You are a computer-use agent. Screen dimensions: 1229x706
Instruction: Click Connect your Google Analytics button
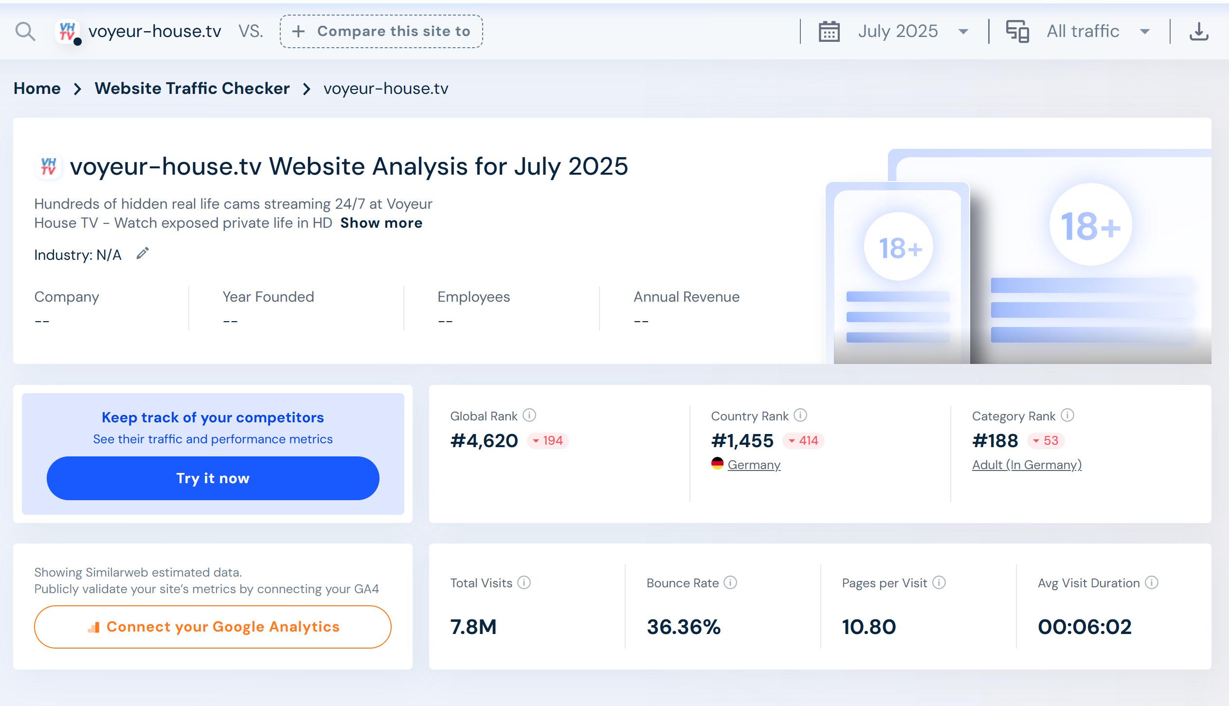coord(213,627)
